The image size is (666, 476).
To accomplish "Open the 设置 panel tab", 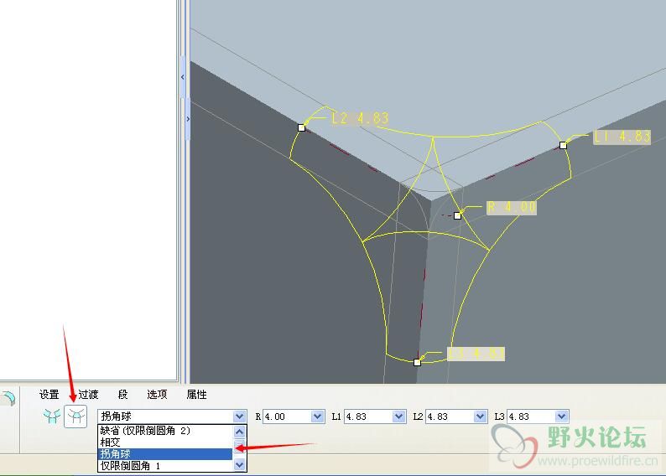I will click(49, 395).
